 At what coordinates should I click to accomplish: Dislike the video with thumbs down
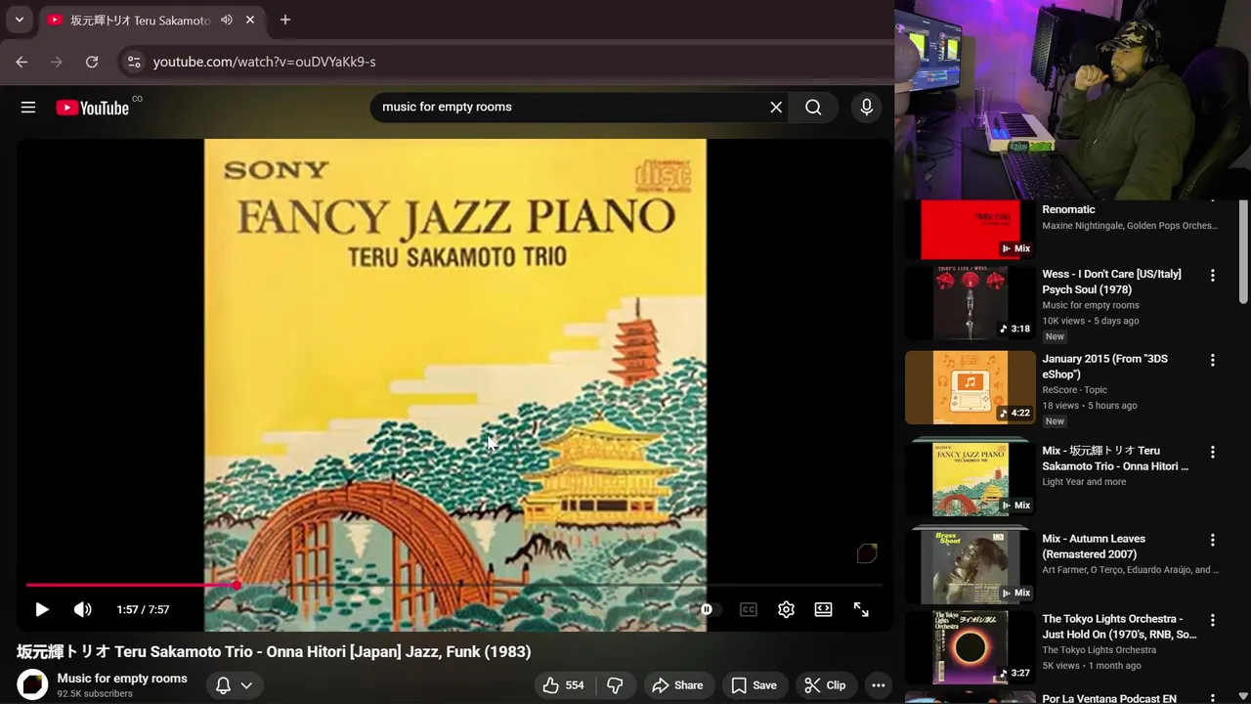615,685
